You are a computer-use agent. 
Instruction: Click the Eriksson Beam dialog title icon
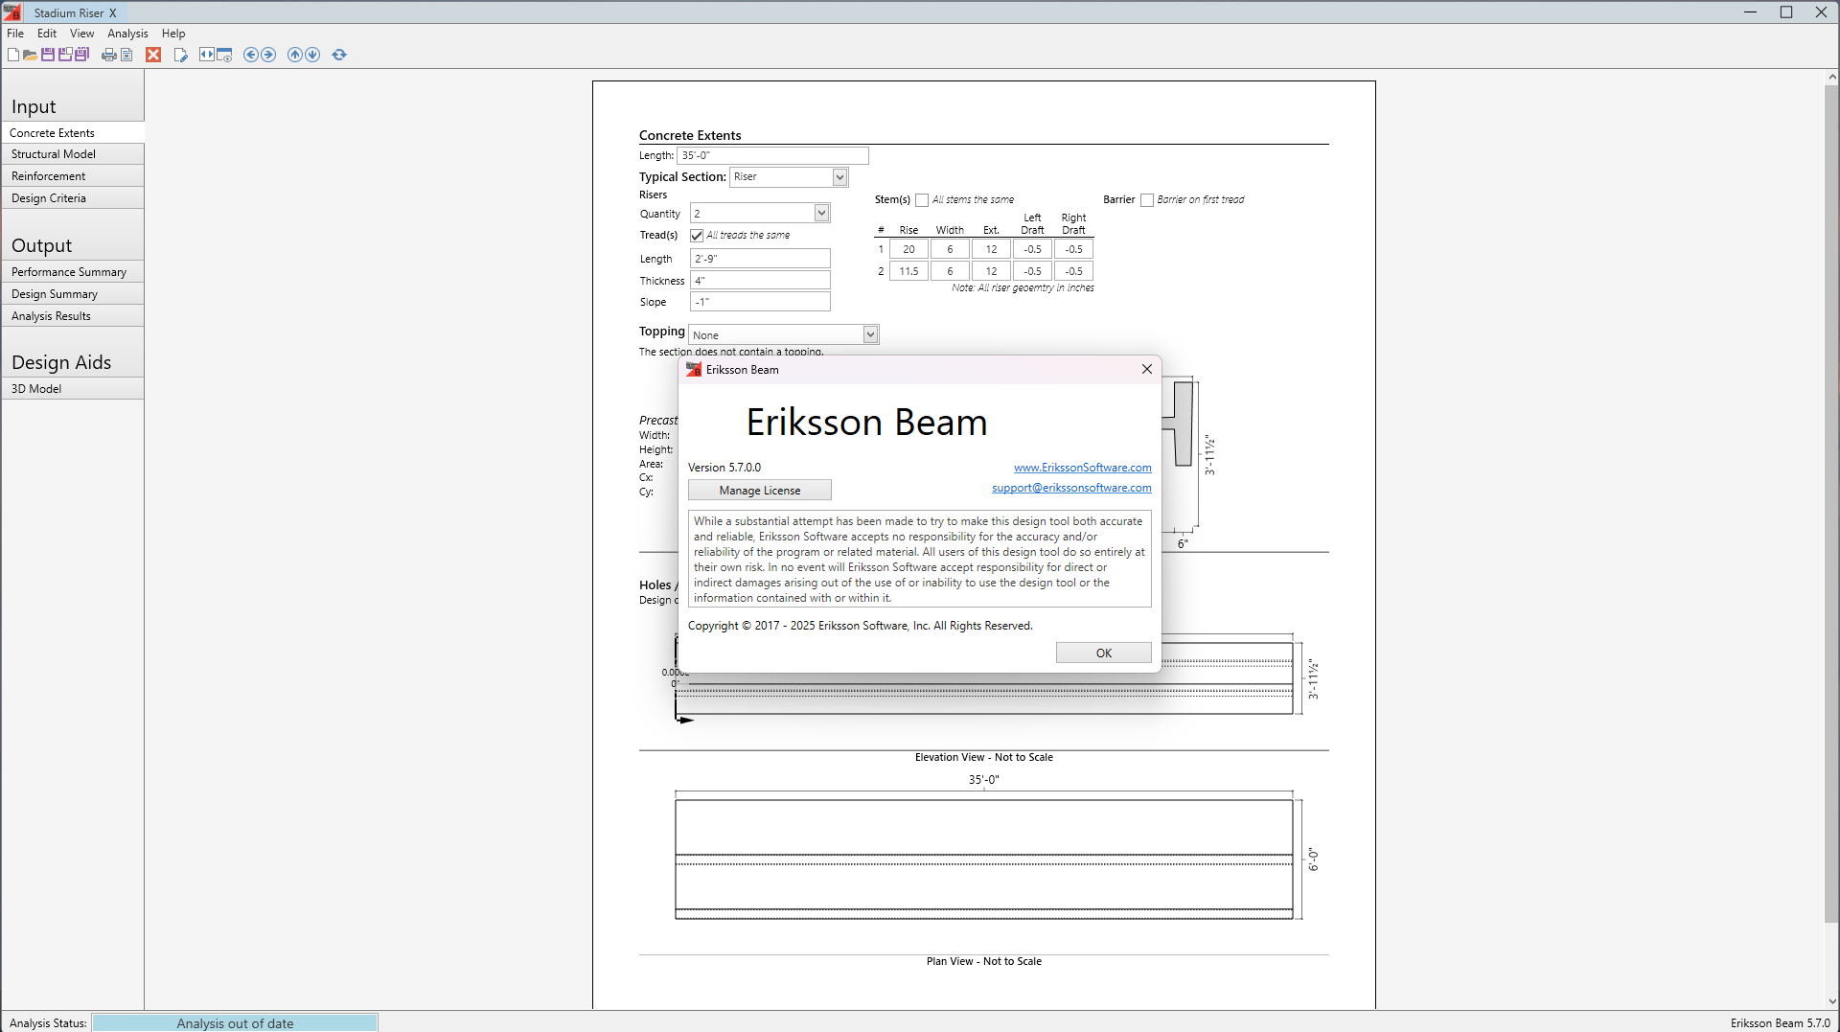[694, 369]
